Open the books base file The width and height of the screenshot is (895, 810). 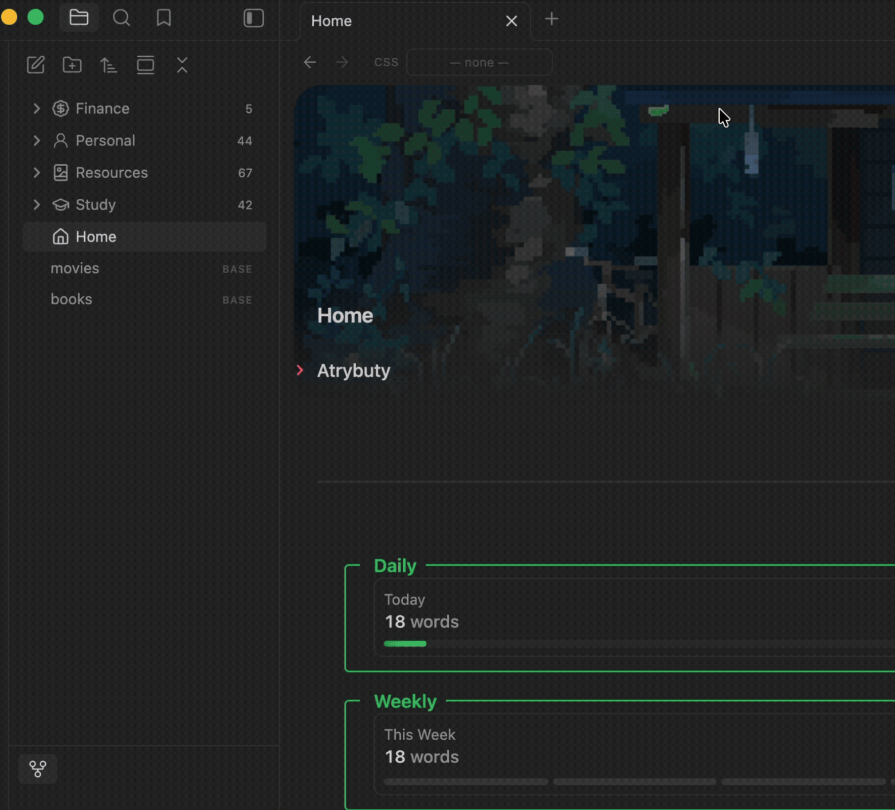tap(144, 299)
